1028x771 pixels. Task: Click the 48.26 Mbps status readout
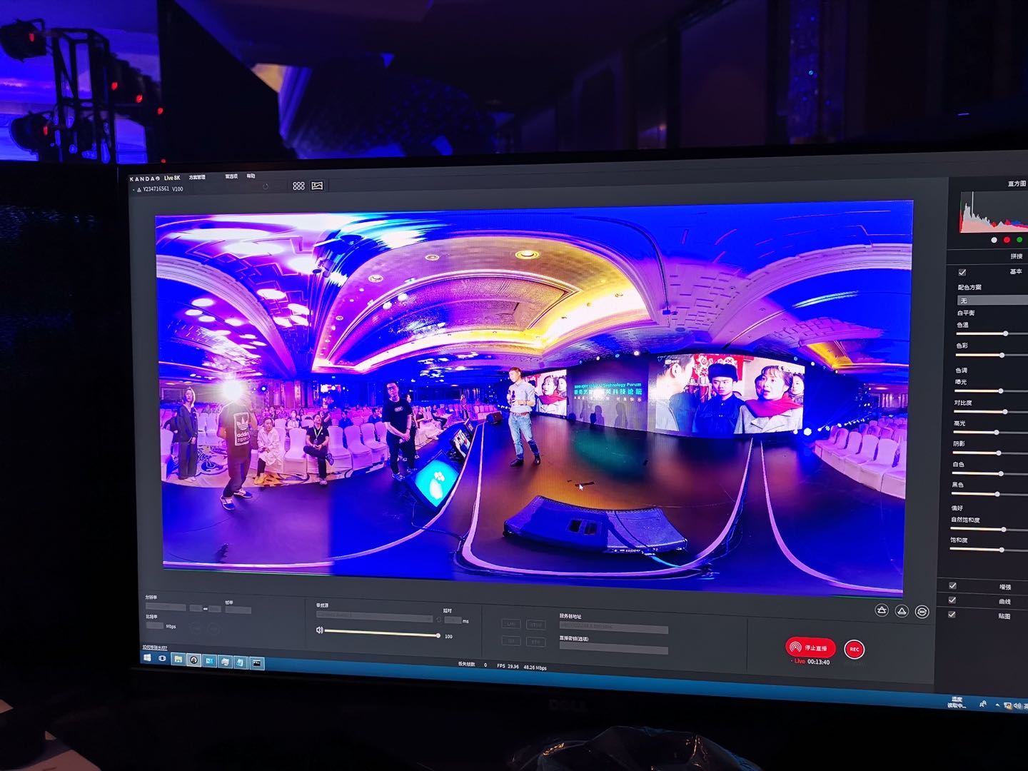pyautogui.click(x=535, y=667)
